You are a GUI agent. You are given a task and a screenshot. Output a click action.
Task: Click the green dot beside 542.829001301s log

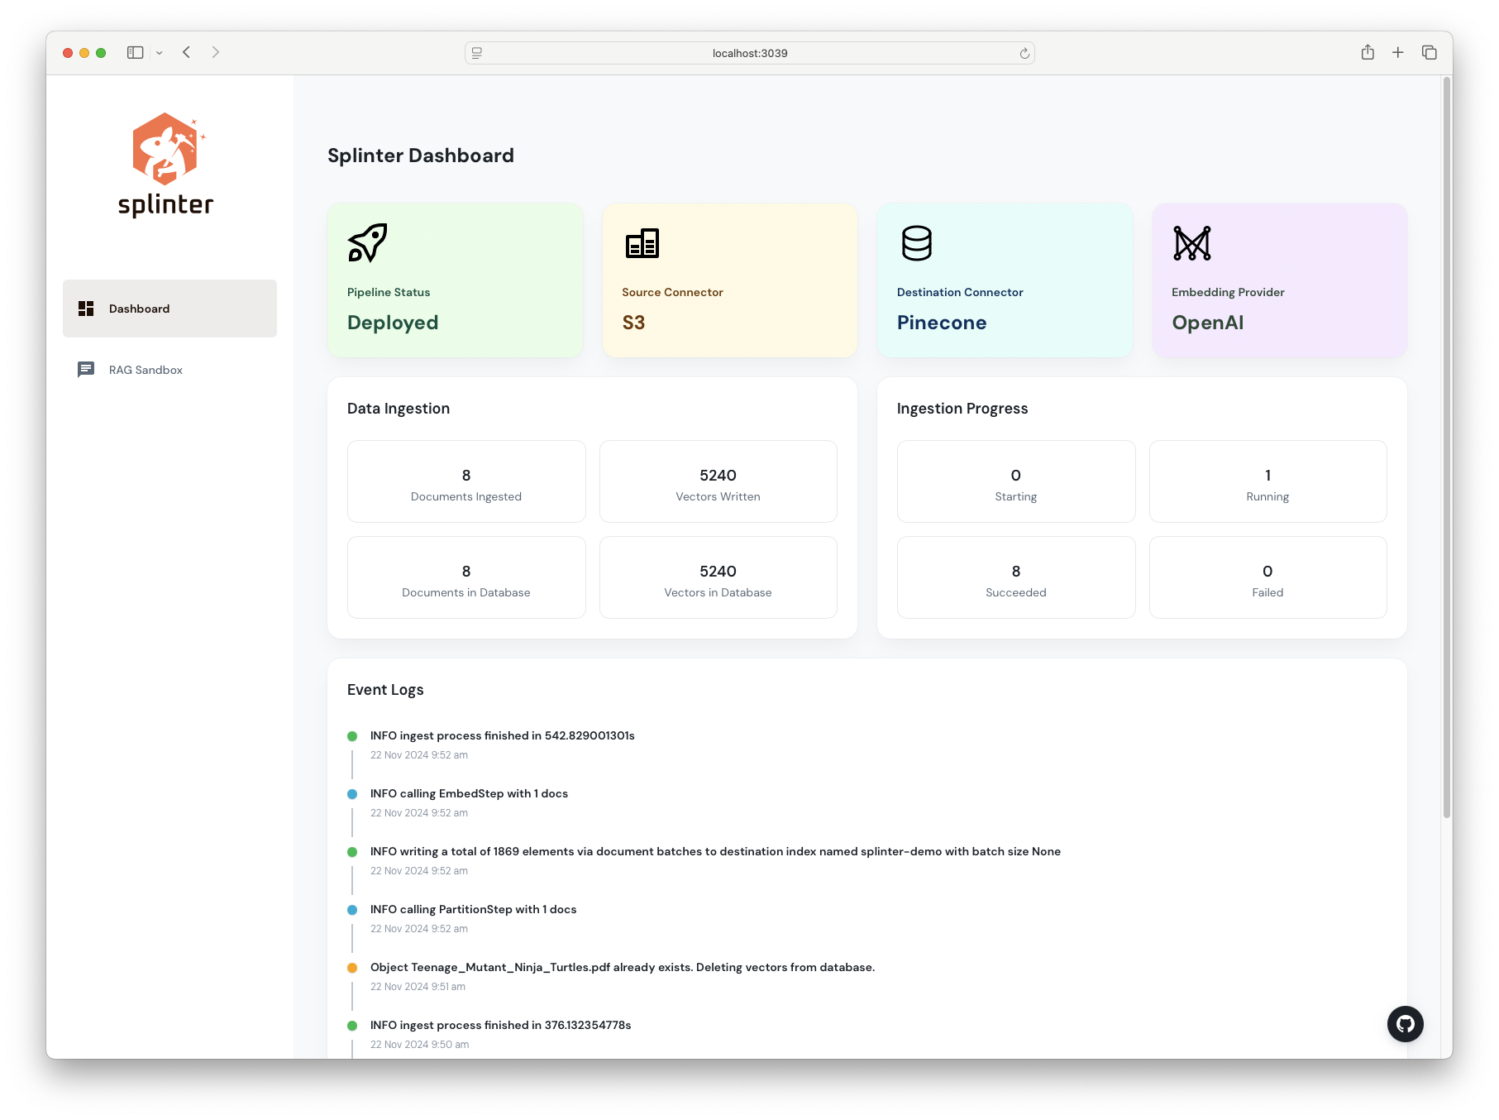[x=352, y=736]
